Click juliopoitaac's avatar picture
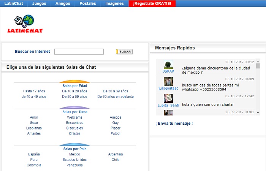The image size is (266, 171). [168, 81]
